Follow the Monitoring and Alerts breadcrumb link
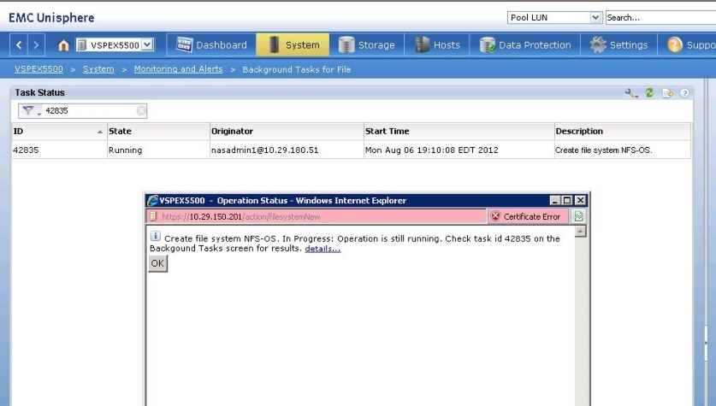 (178, 69)
